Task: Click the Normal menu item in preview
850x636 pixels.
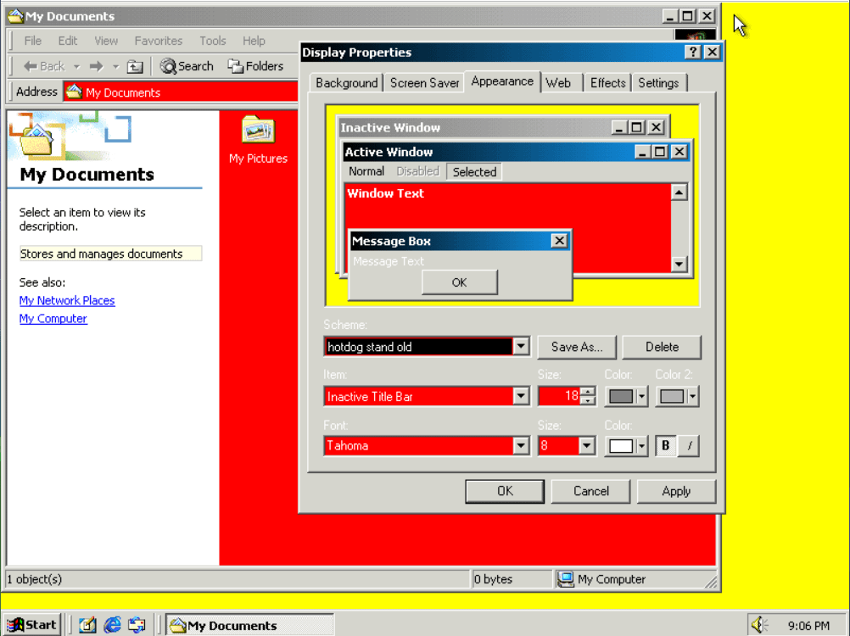Action: click(x=366, y=172)
